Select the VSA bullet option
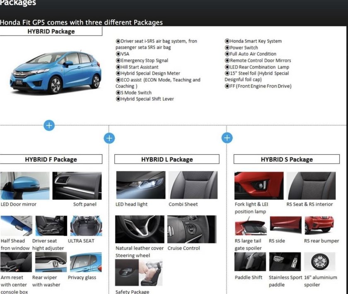The image size is (348, 294). [123, 54]
